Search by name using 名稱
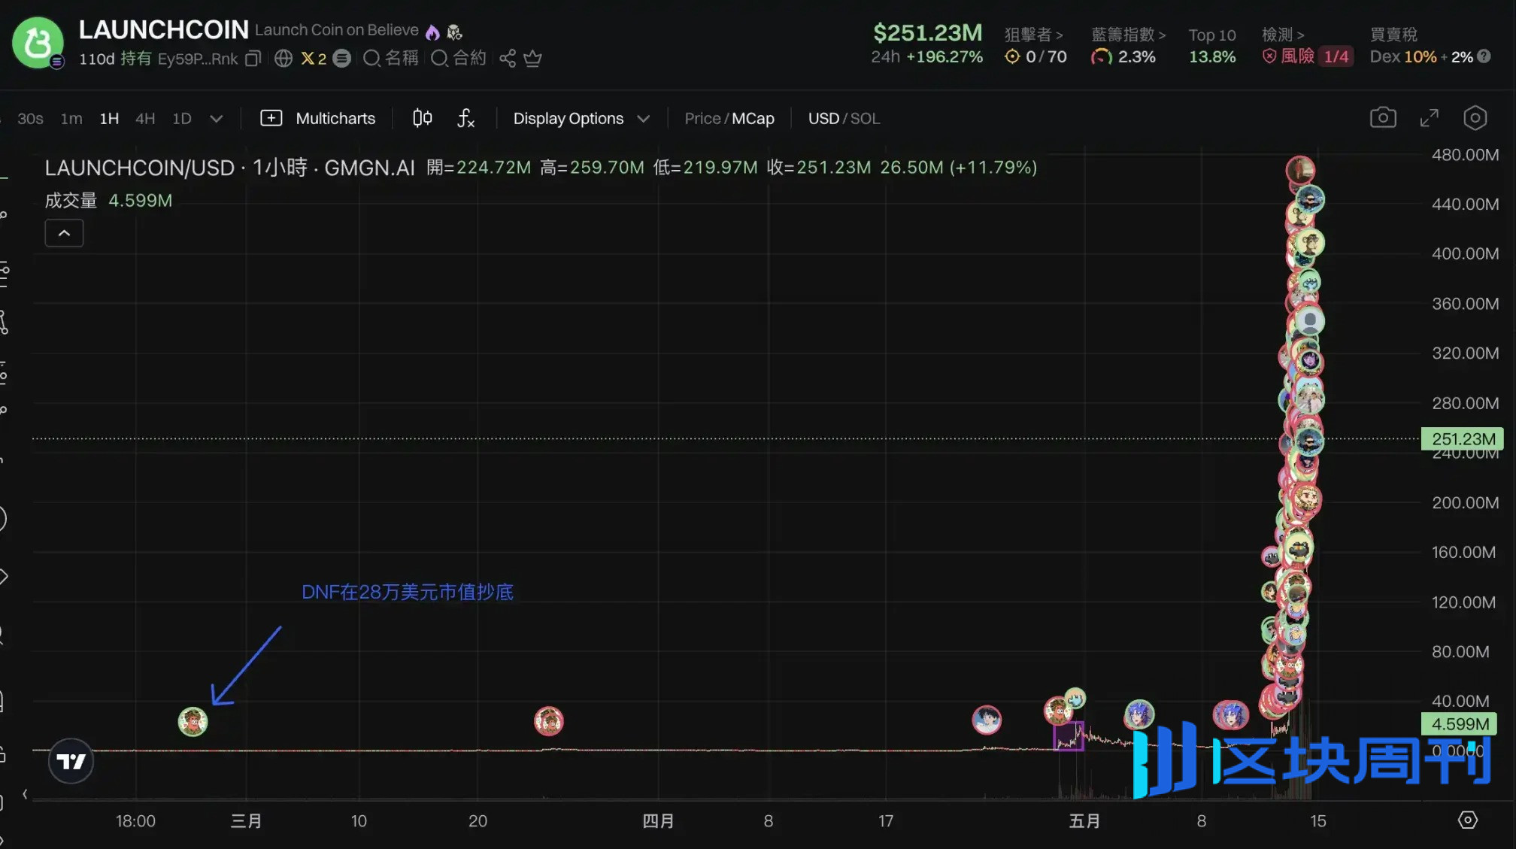 (x=390, y=58)
